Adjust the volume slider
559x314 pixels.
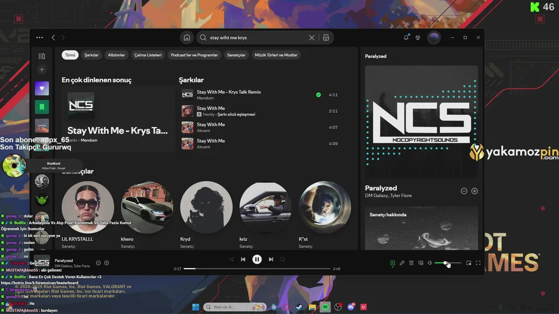pyautogui.click(x=448, y=263)
